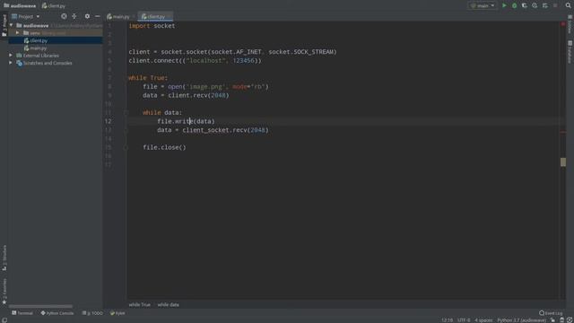
Task: Open the Structure tool window side tab
Action: coord(4,258)
